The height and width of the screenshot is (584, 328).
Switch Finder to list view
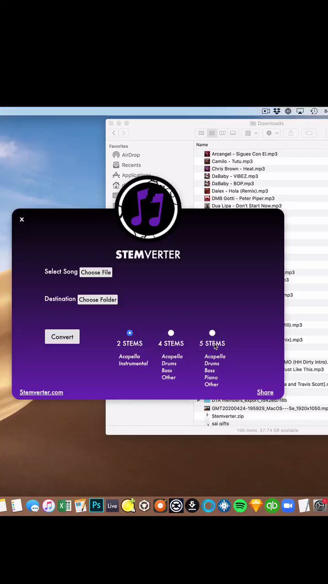click(x=212, y=133)
